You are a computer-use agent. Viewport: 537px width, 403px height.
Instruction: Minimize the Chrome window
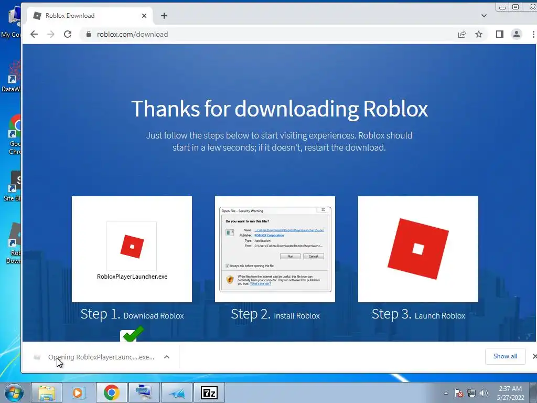(502, 7)
